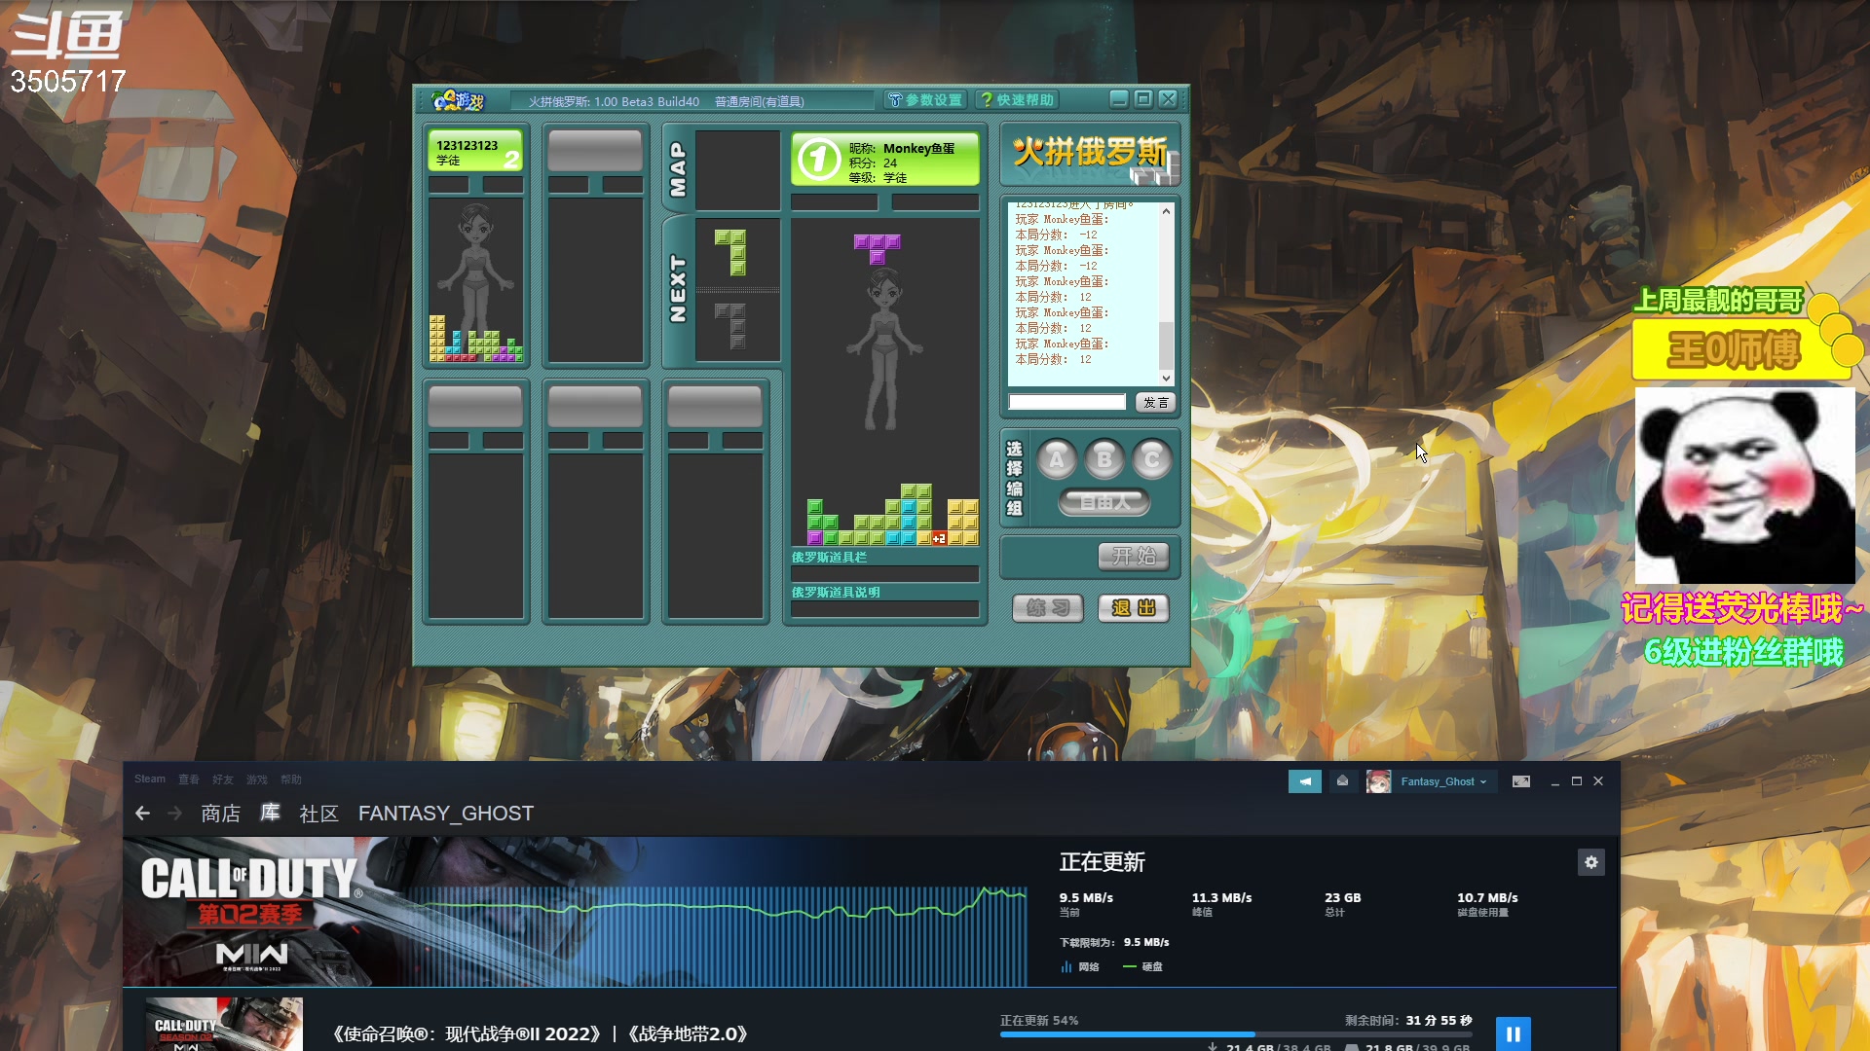Select team B group button
Screen dimensions: 1870x1051
coord(1104,459)
